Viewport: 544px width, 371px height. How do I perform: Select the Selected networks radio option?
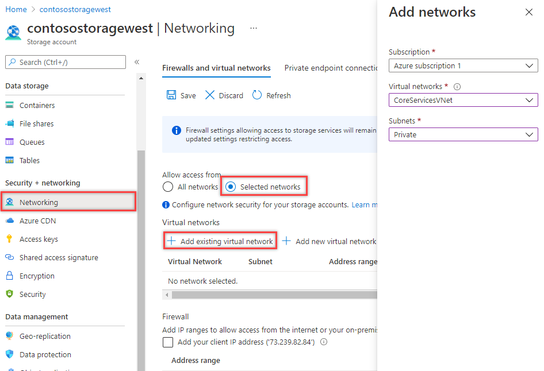(231, 187)
